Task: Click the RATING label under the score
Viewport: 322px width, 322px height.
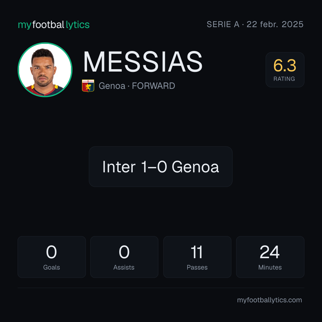Action: click(284, 79)
